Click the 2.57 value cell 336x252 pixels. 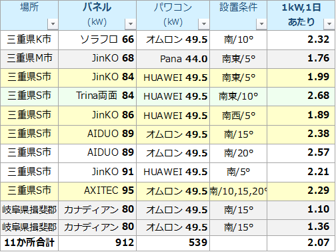click(x=301, y=153)
